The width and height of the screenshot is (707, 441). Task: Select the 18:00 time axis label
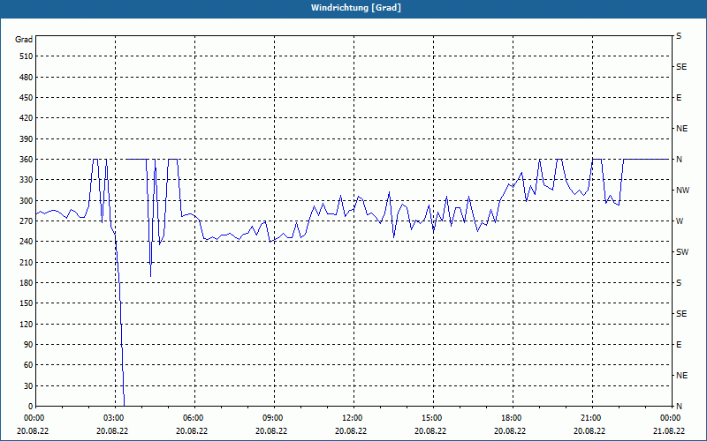click(510, 418)
